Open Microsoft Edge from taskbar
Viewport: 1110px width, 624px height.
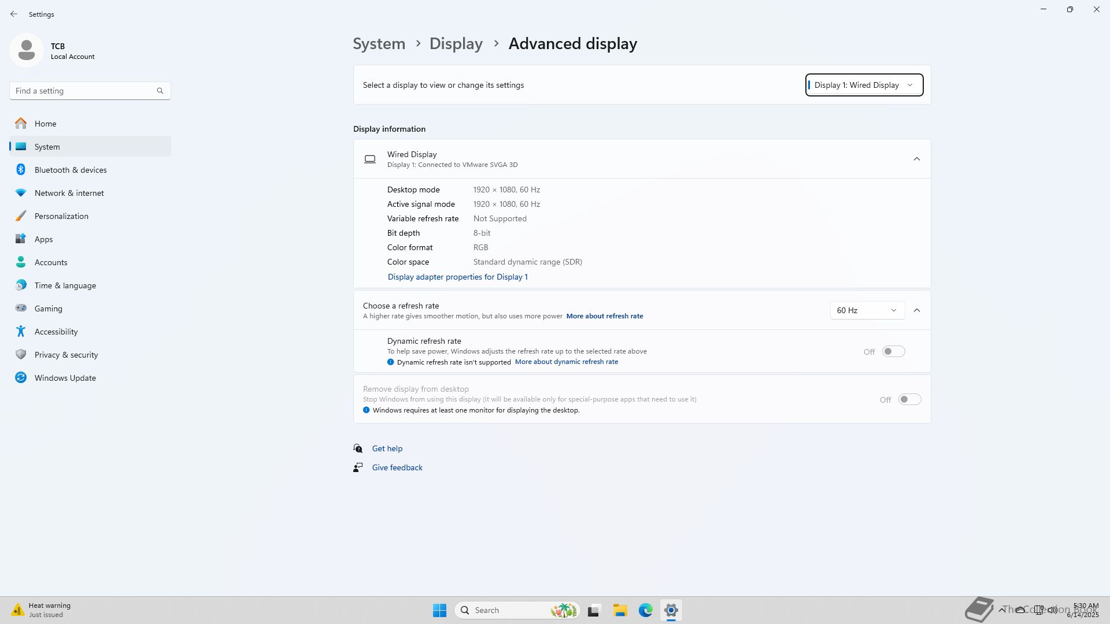(x=645, y=610)
